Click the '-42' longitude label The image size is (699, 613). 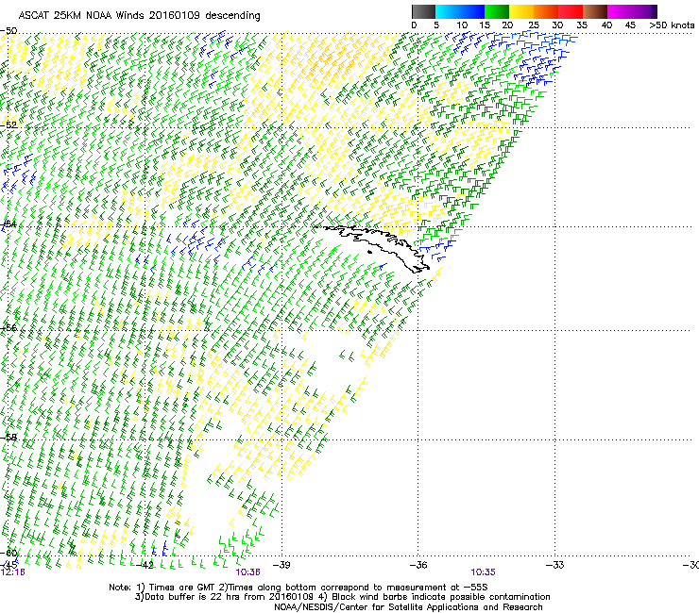[145, 565]
